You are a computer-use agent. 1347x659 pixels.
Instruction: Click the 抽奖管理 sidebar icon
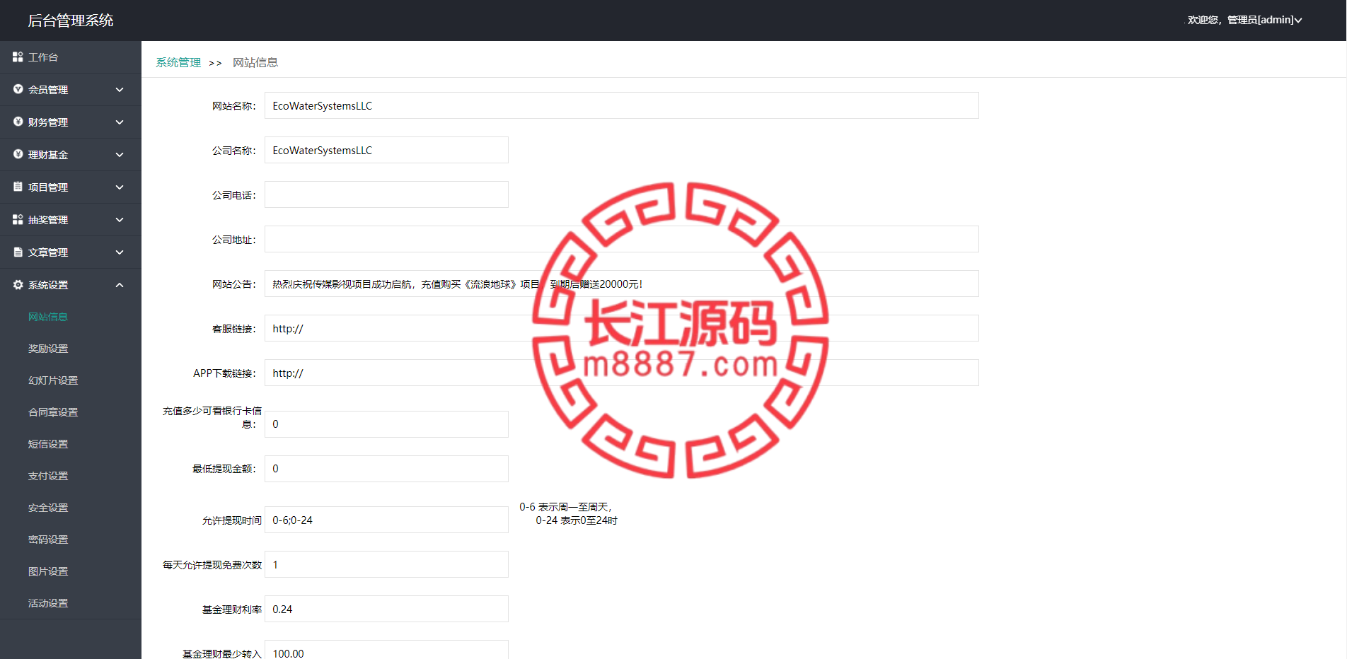(18, 219)
